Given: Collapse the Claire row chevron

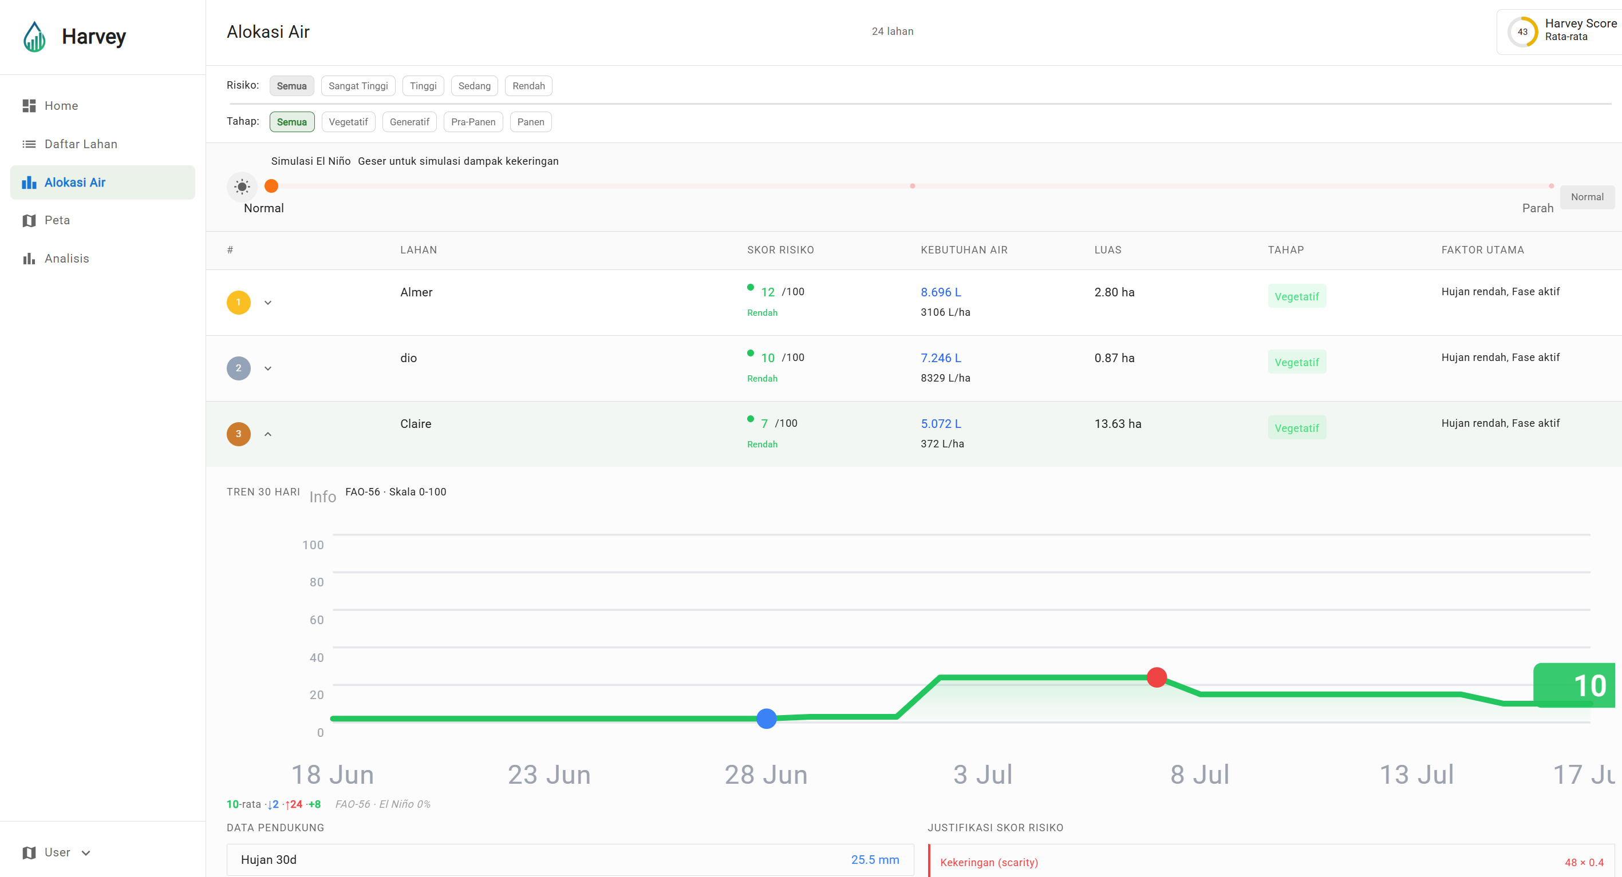Looking at the screenshot, I should pos(267,434).
